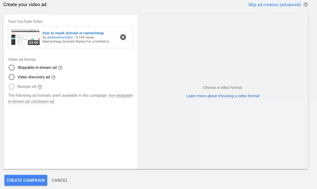
Task: Select Bumper ad radio button
Action: [11, 86]
